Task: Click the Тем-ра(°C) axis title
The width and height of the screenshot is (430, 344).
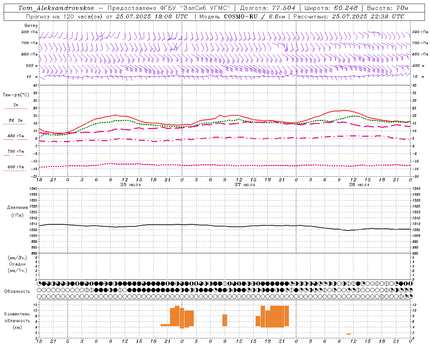Action: click(x=16, y=95)
